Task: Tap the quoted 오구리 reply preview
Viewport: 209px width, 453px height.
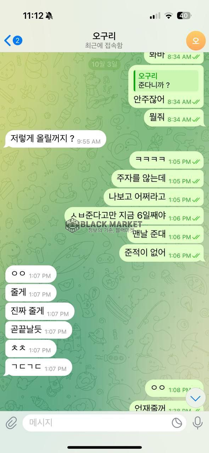Action: tap(165, 81)
